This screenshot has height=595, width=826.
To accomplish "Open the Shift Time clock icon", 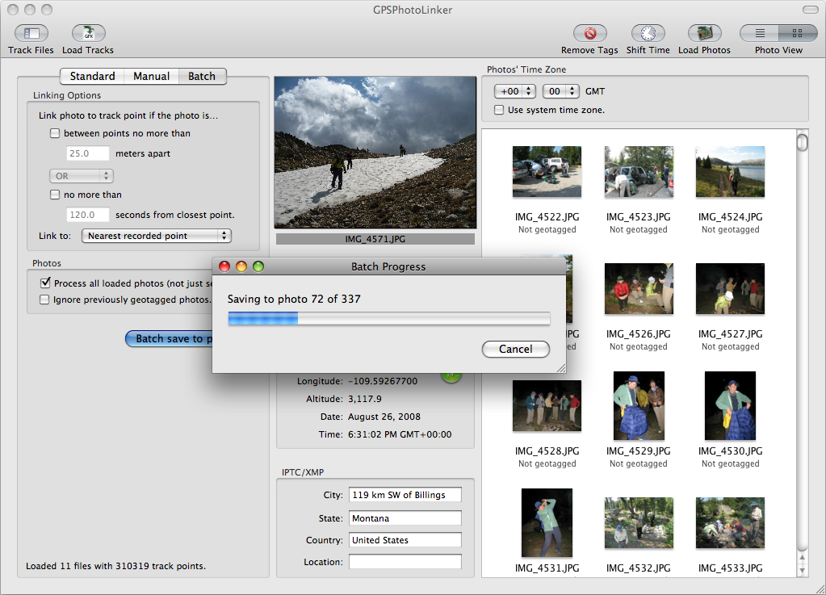I will tap(648, 33).
